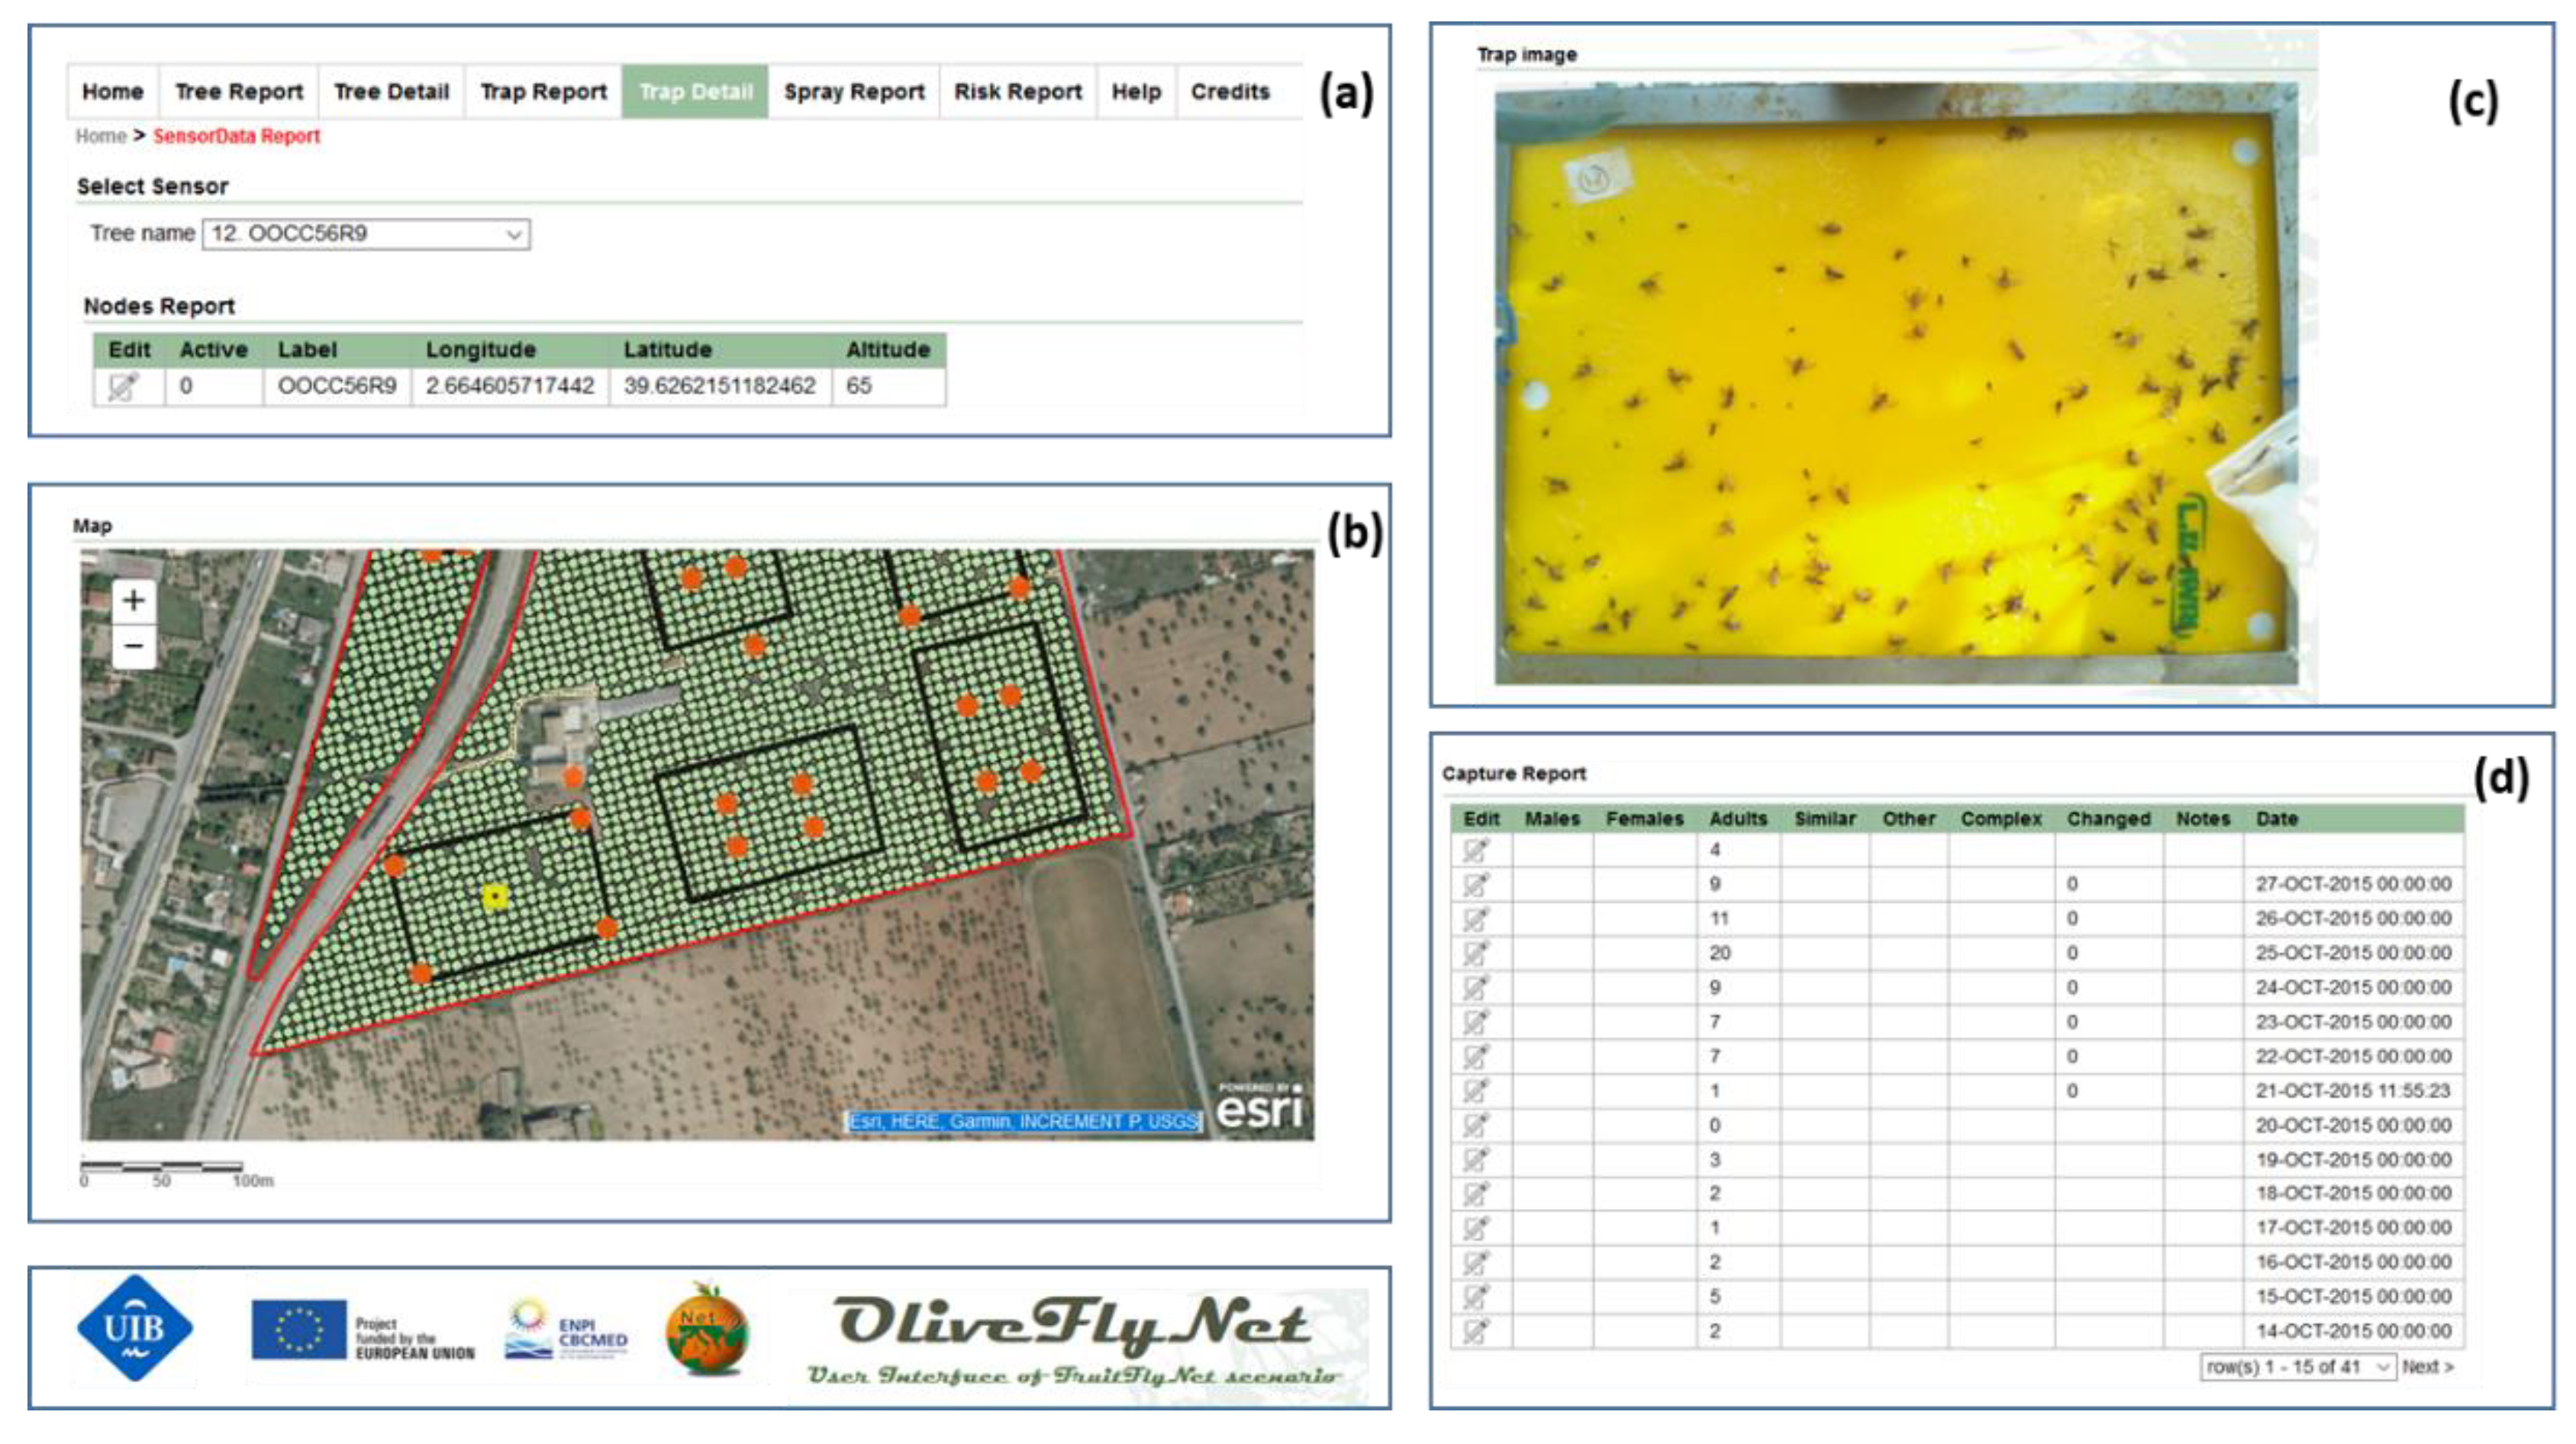2576x1444 pixels.
Task: Click the UIB logo
Action: (x=134, y=1328)
